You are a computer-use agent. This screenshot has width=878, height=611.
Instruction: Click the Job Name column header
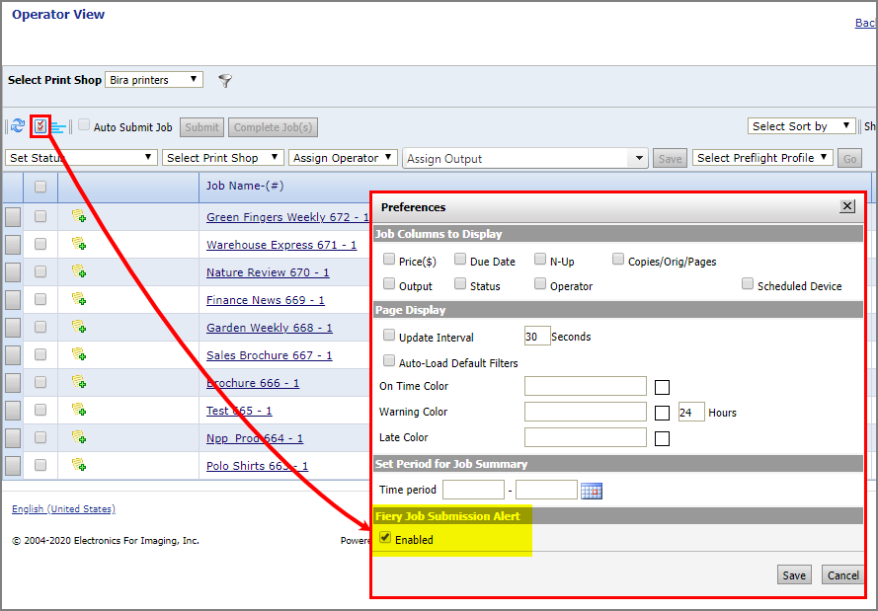(245, 186)
